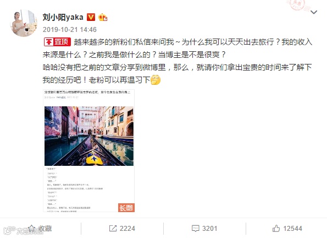Click the red 置顶 pinned badge

pos(57,42)
